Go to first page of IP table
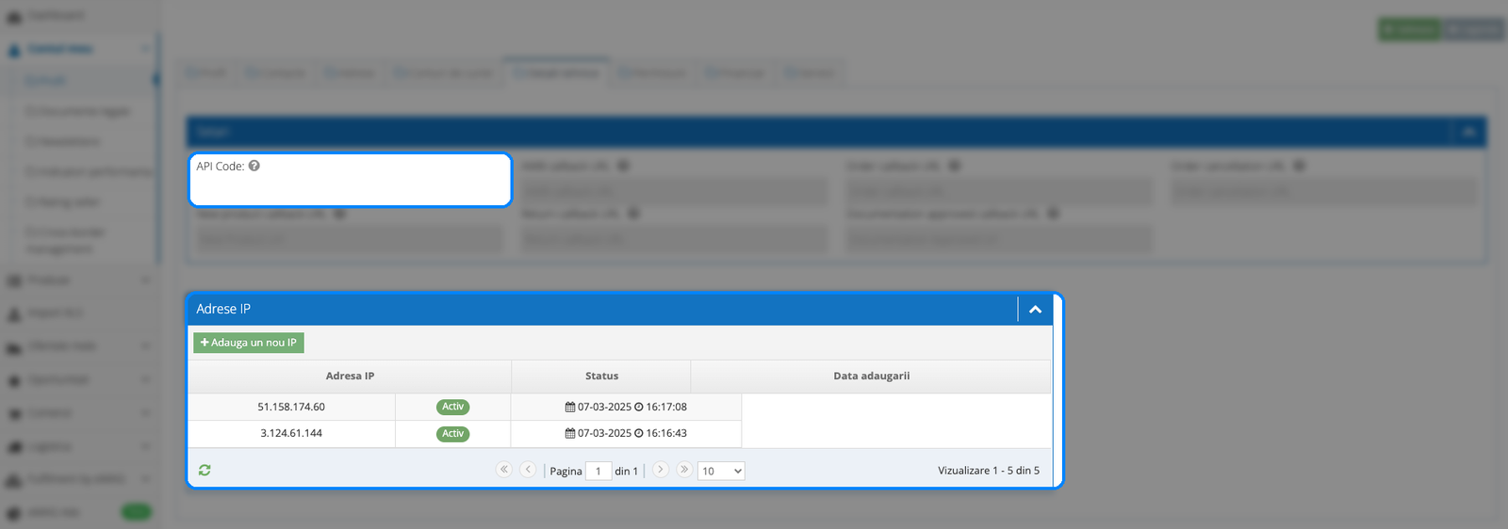This screenshot has width=1508, height=529. [504, 469]
